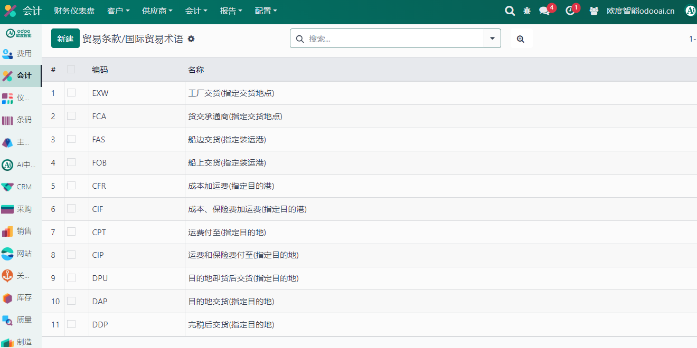Open row 运费和保险费付至(指定目的地)
This screenshot has width=697, height=348.
243,255
